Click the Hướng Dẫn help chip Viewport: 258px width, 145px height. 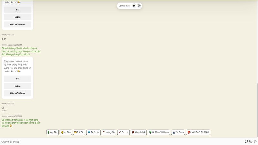coord(109,132)
